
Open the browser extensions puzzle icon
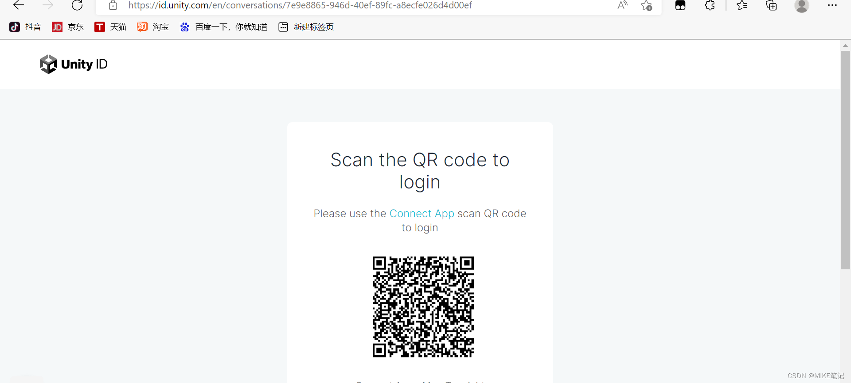click(x=710, y=5)
